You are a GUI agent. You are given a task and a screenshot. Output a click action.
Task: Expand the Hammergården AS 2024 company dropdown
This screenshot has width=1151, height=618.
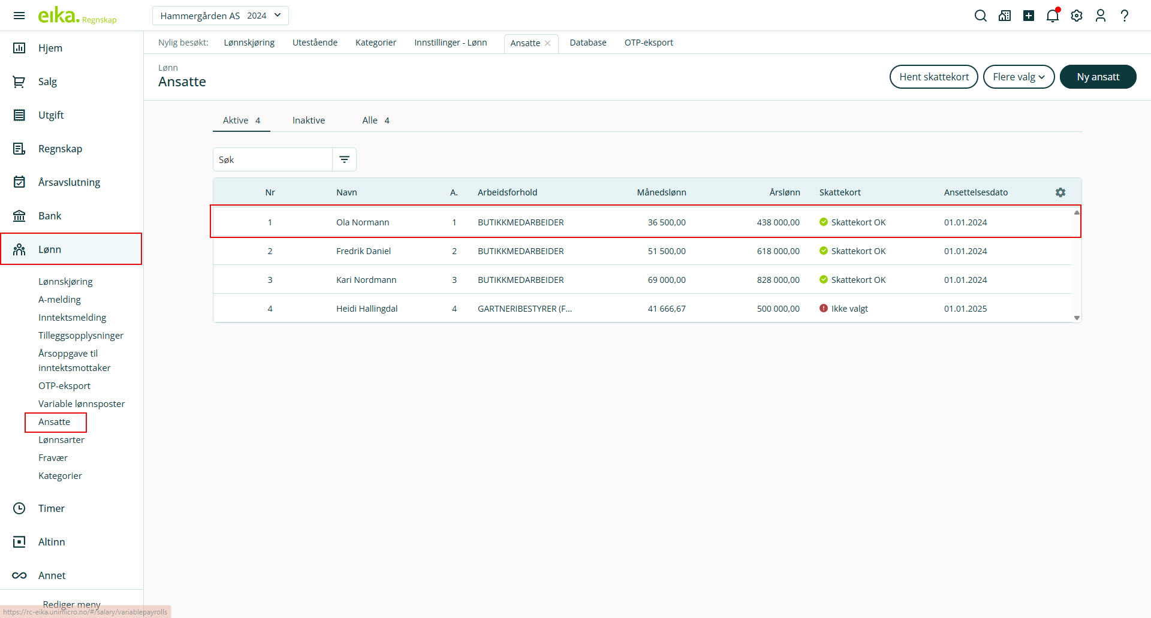tap(220, 16)
